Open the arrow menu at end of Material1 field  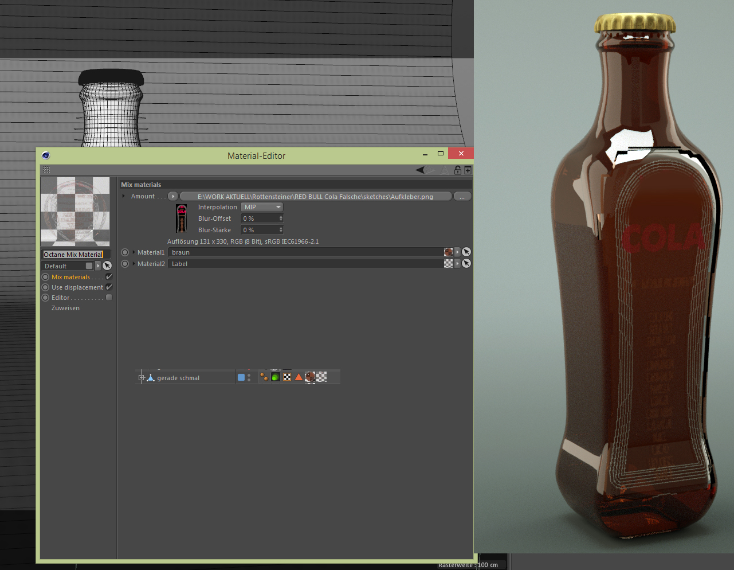click(457, 252)
